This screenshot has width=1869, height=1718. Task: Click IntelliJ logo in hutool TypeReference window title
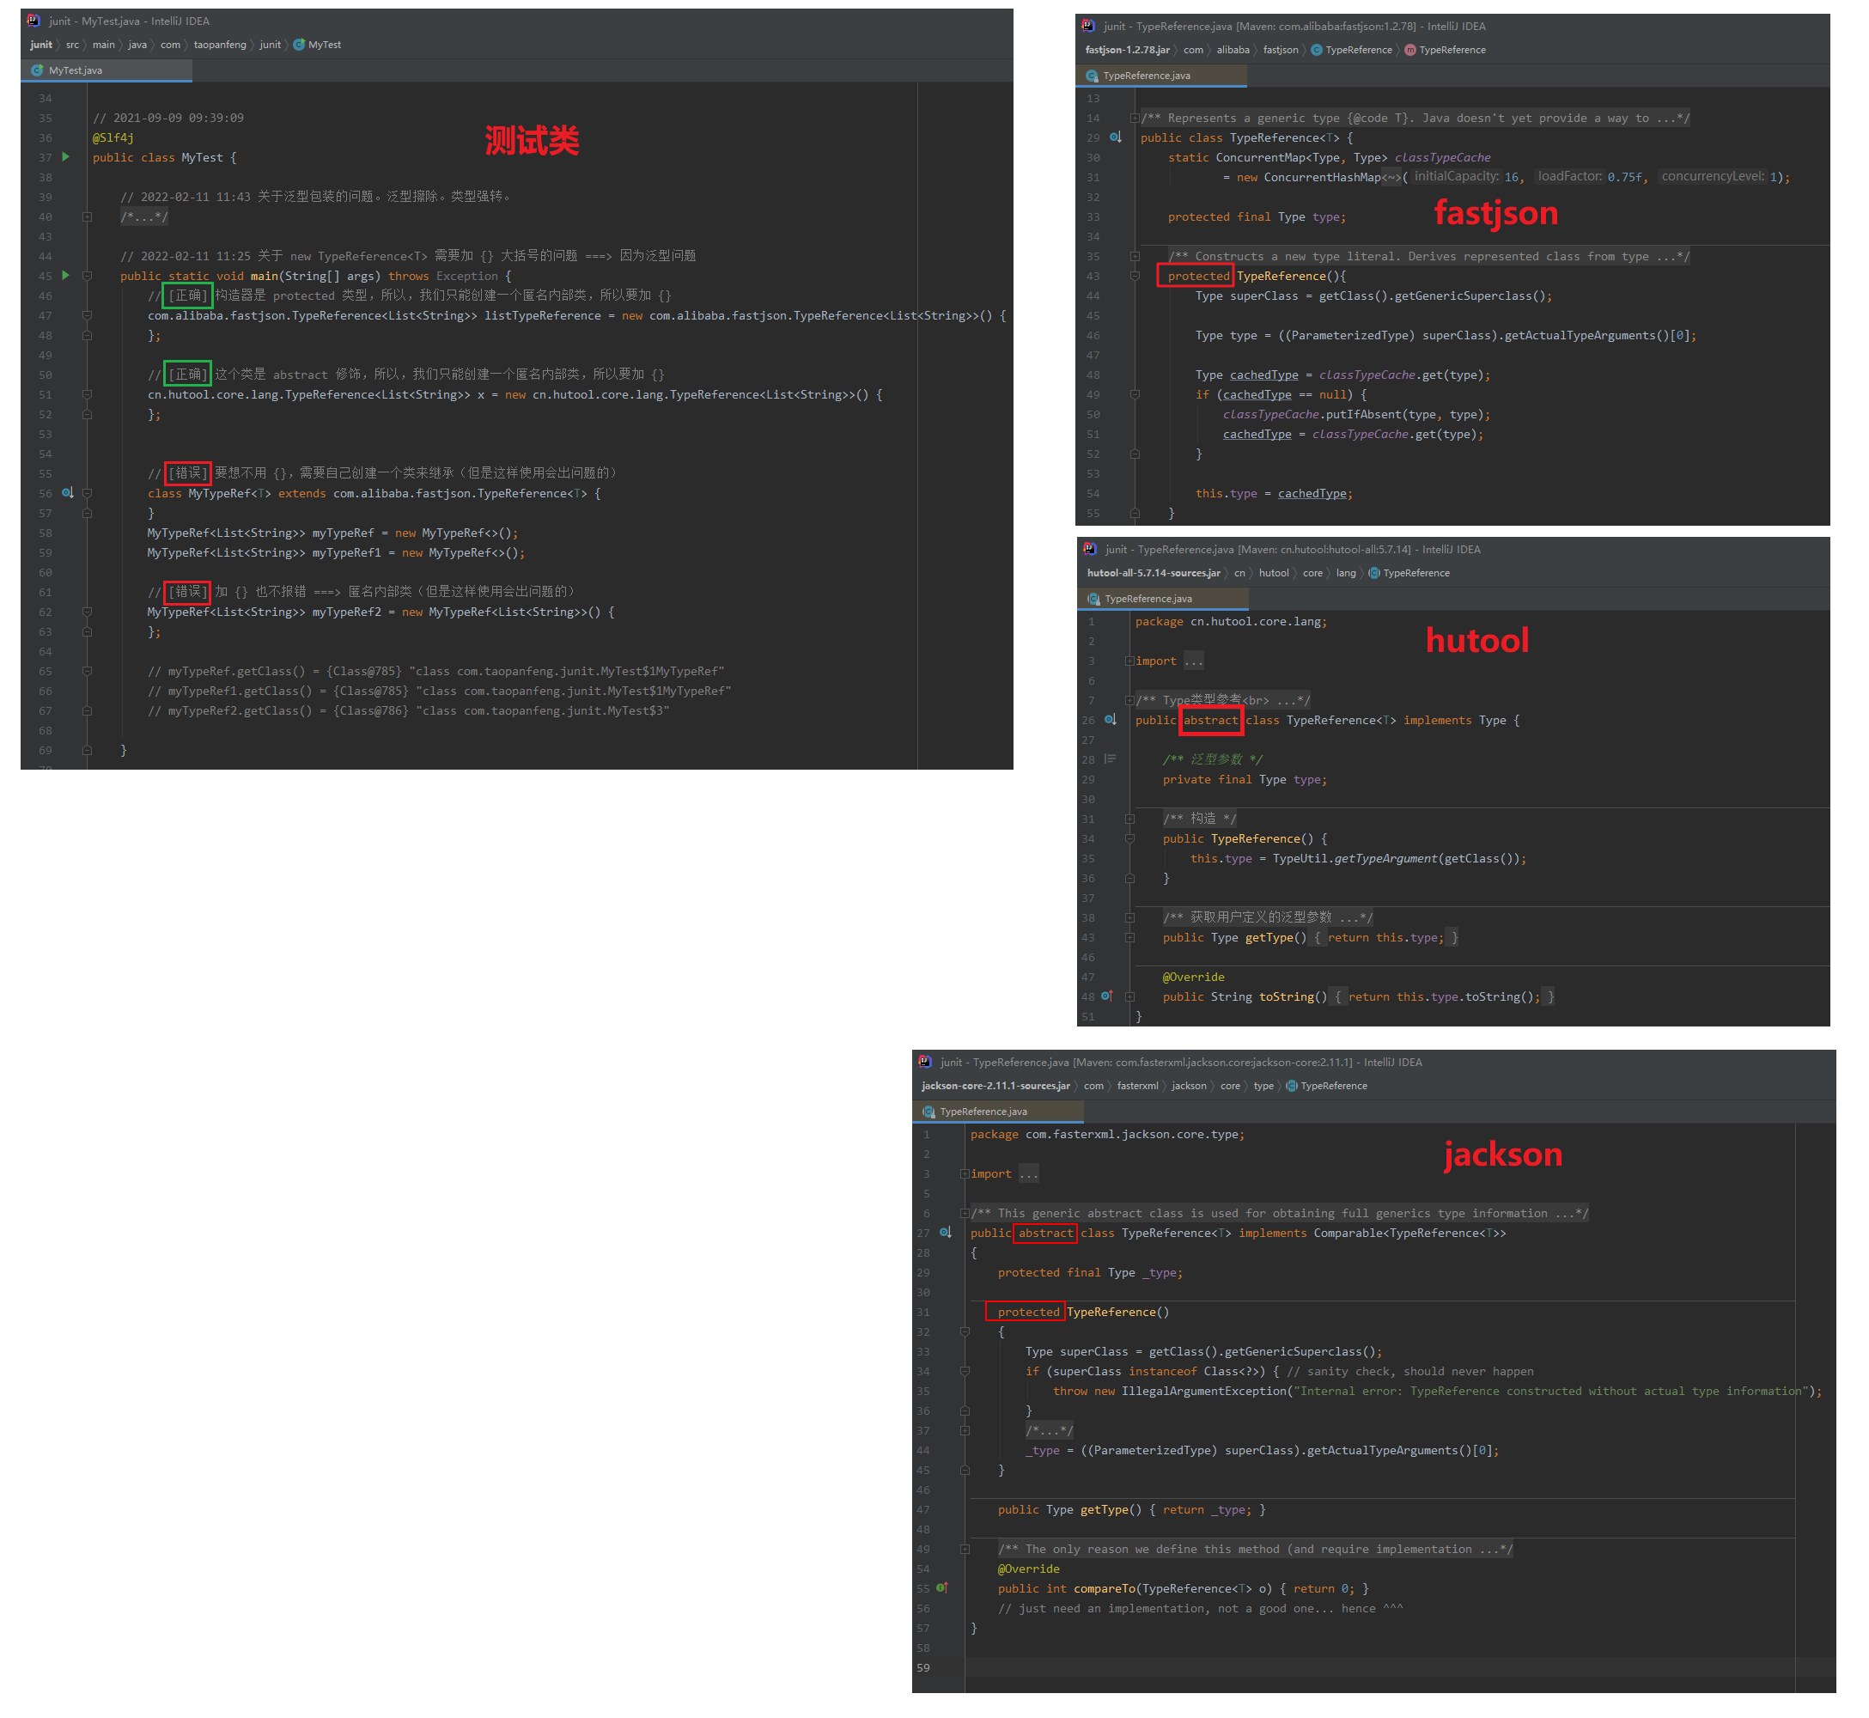pyautogui.click(x=1090, y=550)
